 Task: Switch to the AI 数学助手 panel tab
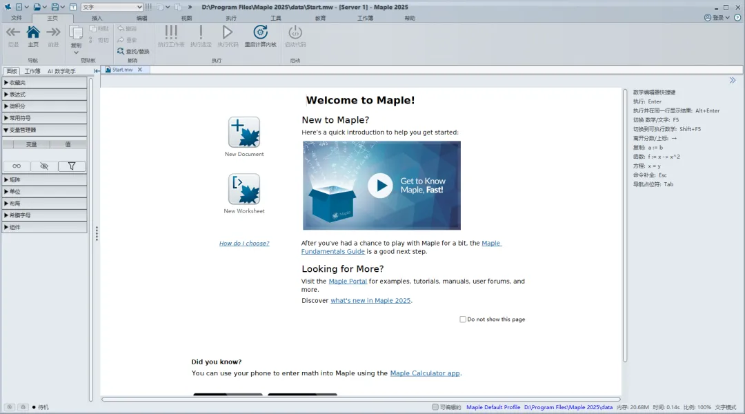click(x=61, y=71)
